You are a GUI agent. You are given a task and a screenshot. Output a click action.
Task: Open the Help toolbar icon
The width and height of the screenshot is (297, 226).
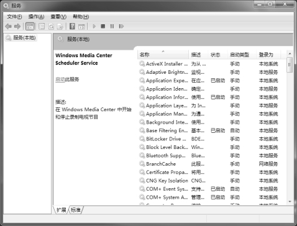click(x=72, y=26)
